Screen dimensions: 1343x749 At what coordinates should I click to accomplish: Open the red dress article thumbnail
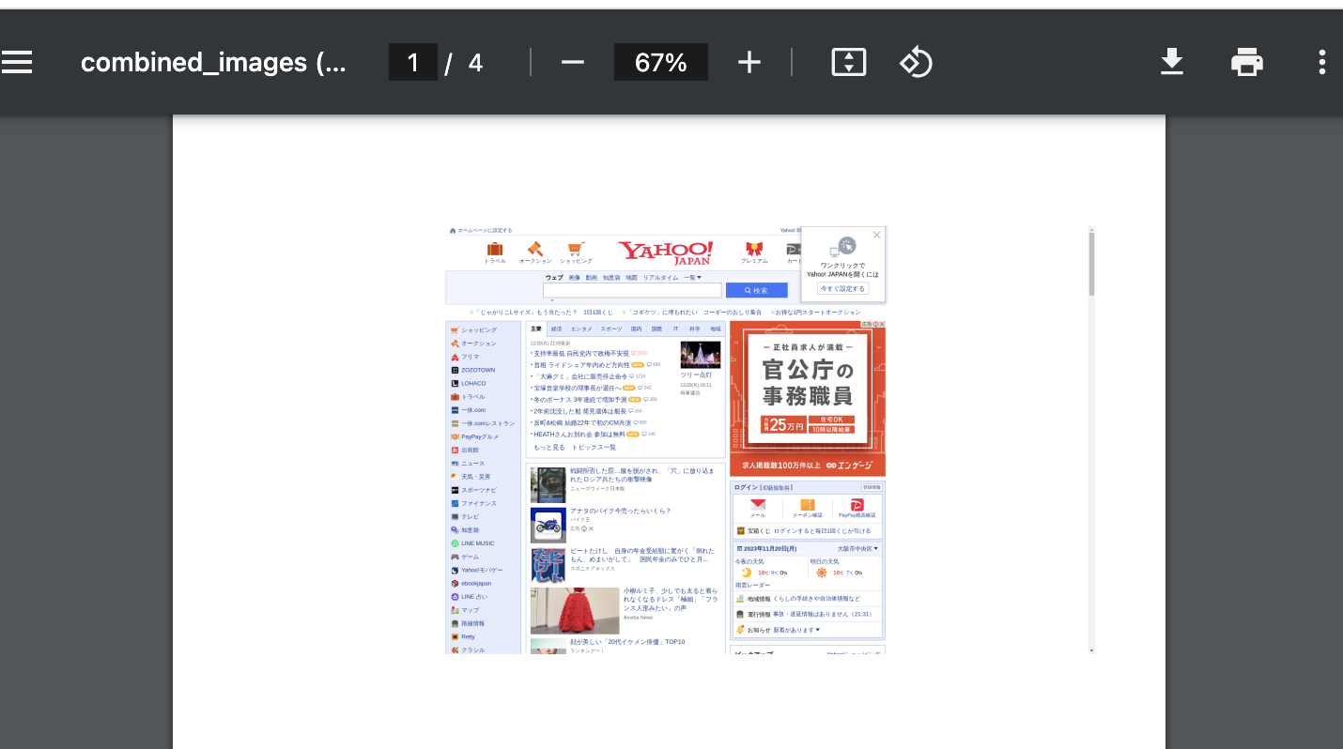(575, 611)
